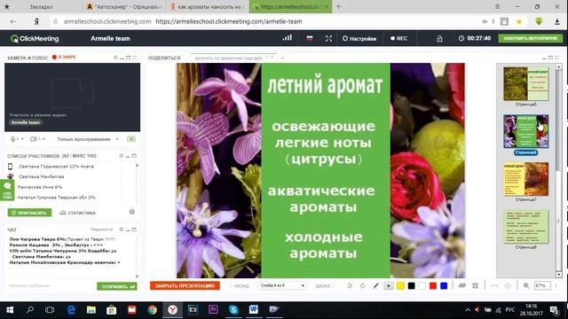Viewport: 568px width, 319px height.
Task: Start recording with REC button
Action: (398, 38)
